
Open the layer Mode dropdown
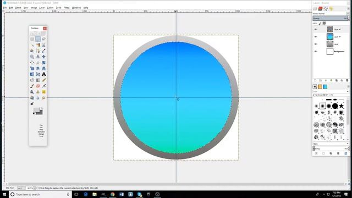point(331,14)
